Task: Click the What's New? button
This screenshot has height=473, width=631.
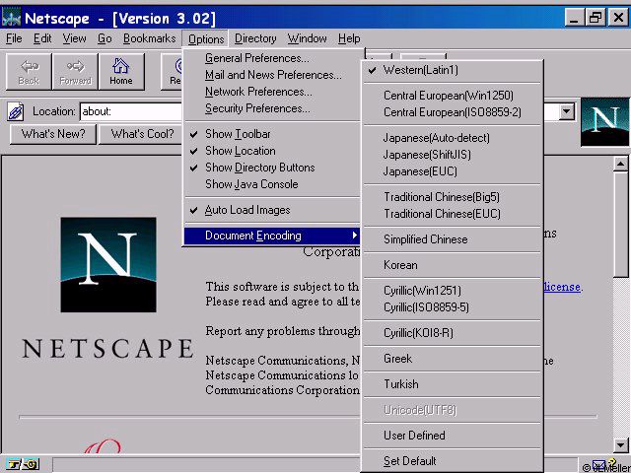Action: 53,134
